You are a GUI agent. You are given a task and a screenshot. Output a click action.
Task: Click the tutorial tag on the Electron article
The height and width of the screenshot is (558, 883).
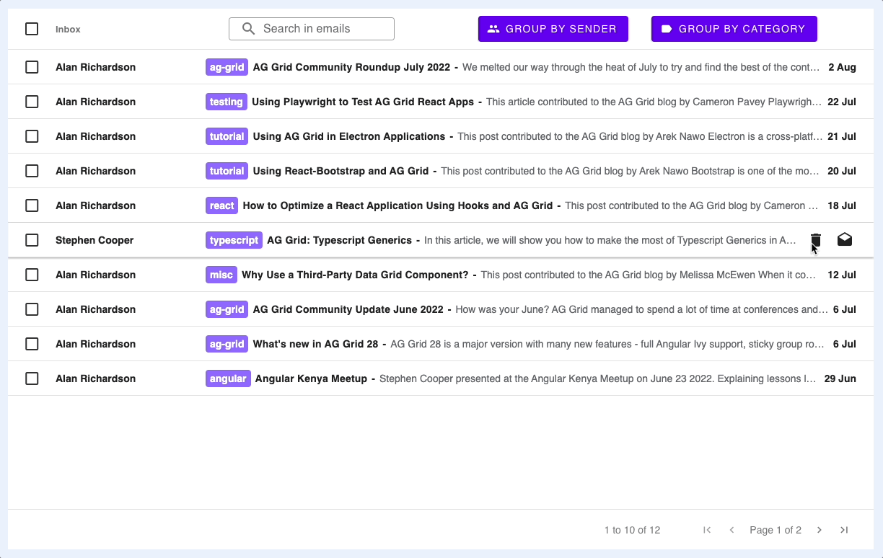tap(227, 136)
